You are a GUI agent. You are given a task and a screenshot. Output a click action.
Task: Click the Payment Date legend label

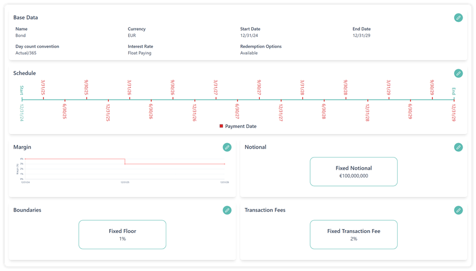241,126
